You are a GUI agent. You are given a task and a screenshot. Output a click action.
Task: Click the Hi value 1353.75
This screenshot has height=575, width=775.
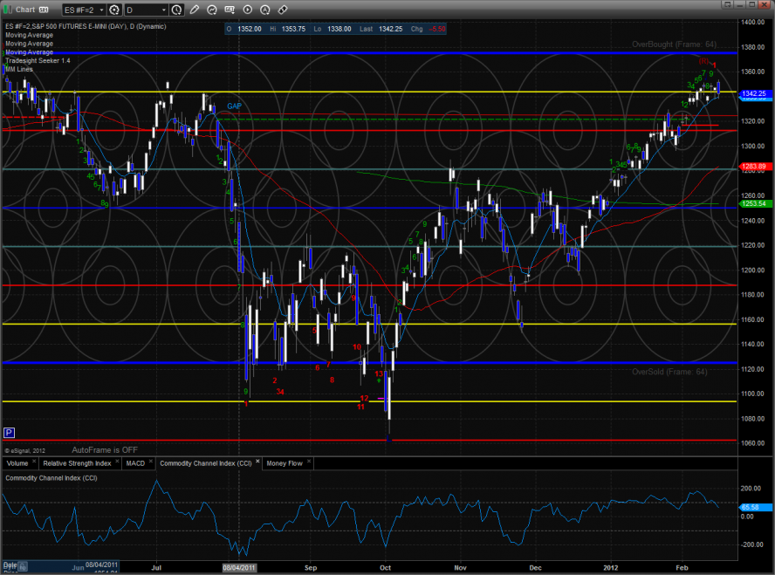pos(293,29)
